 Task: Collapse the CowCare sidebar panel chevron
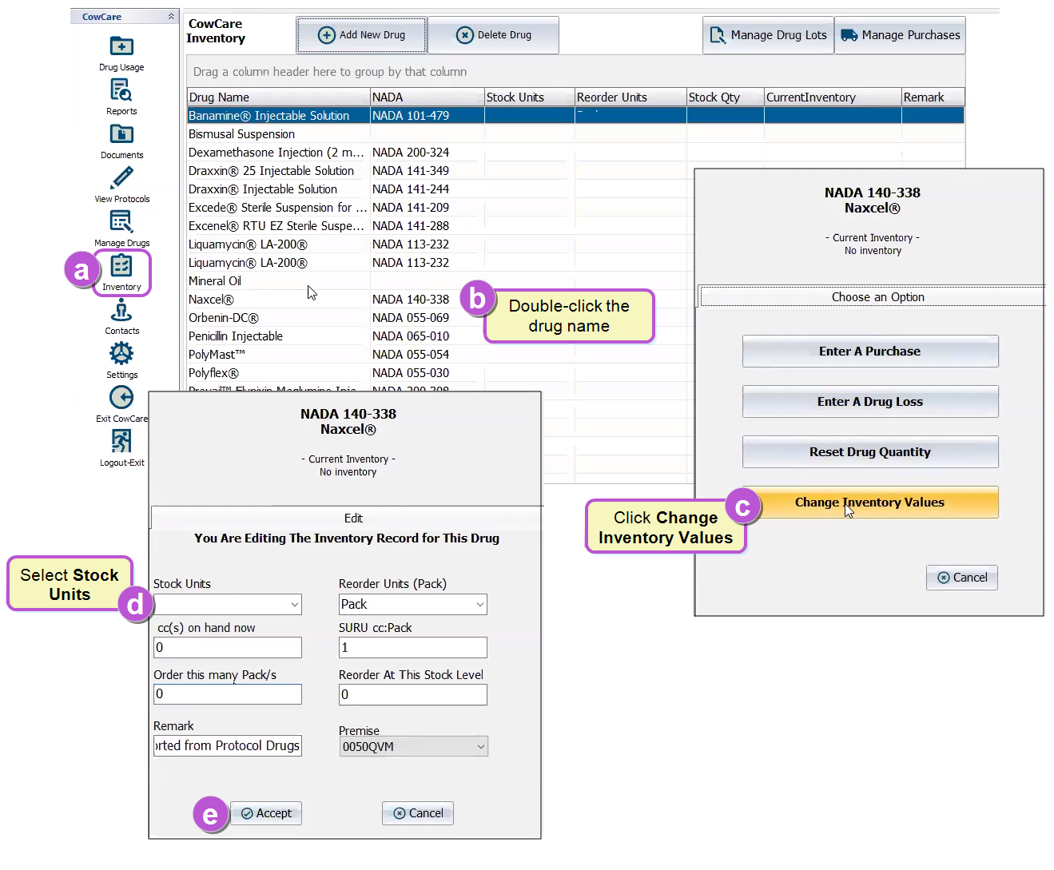(x=171, y=16)
